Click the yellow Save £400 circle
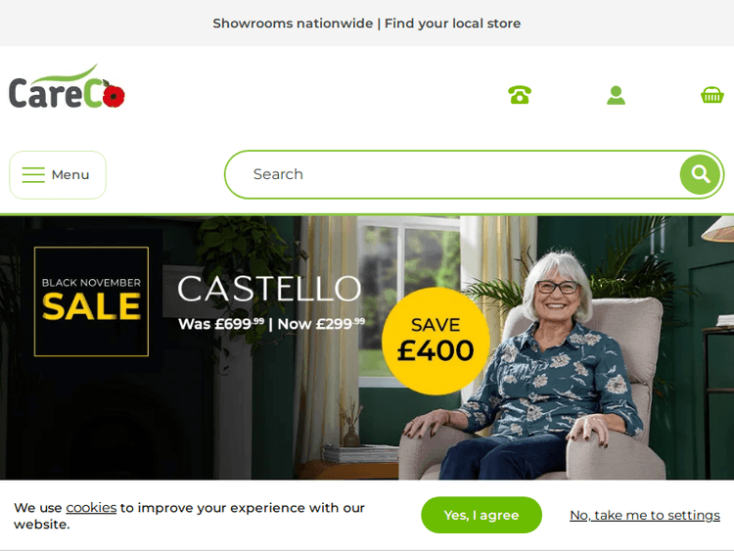Screen dimensions: 734x551 (436, 342)
